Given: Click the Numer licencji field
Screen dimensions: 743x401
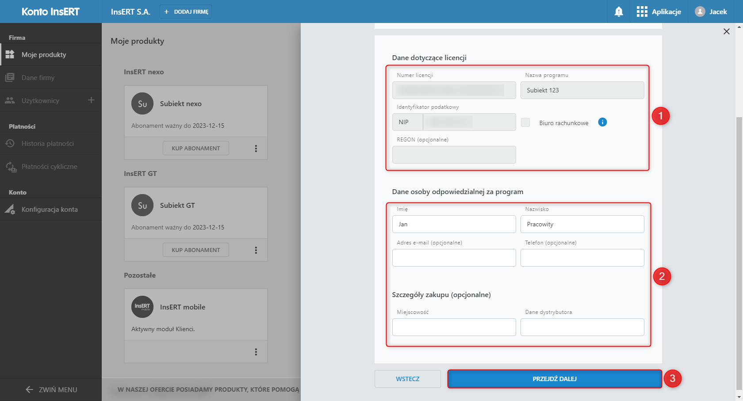Looking at the screenshot, I should 454,90.
